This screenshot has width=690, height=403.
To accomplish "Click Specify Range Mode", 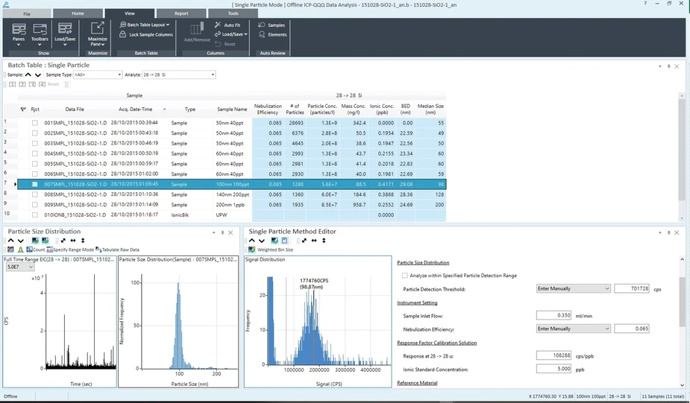I will pos(70,250).
